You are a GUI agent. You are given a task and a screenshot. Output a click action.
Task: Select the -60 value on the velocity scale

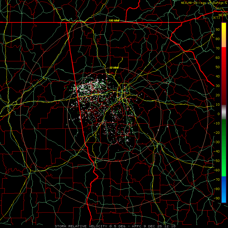click(x=217, y=170)
